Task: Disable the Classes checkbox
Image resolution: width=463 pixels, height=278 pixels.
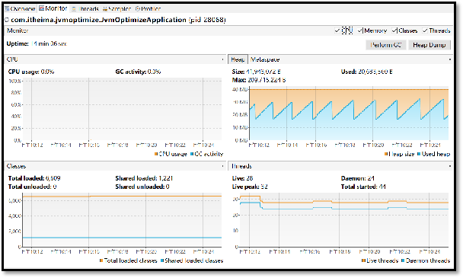Action: tap(394, 30)
